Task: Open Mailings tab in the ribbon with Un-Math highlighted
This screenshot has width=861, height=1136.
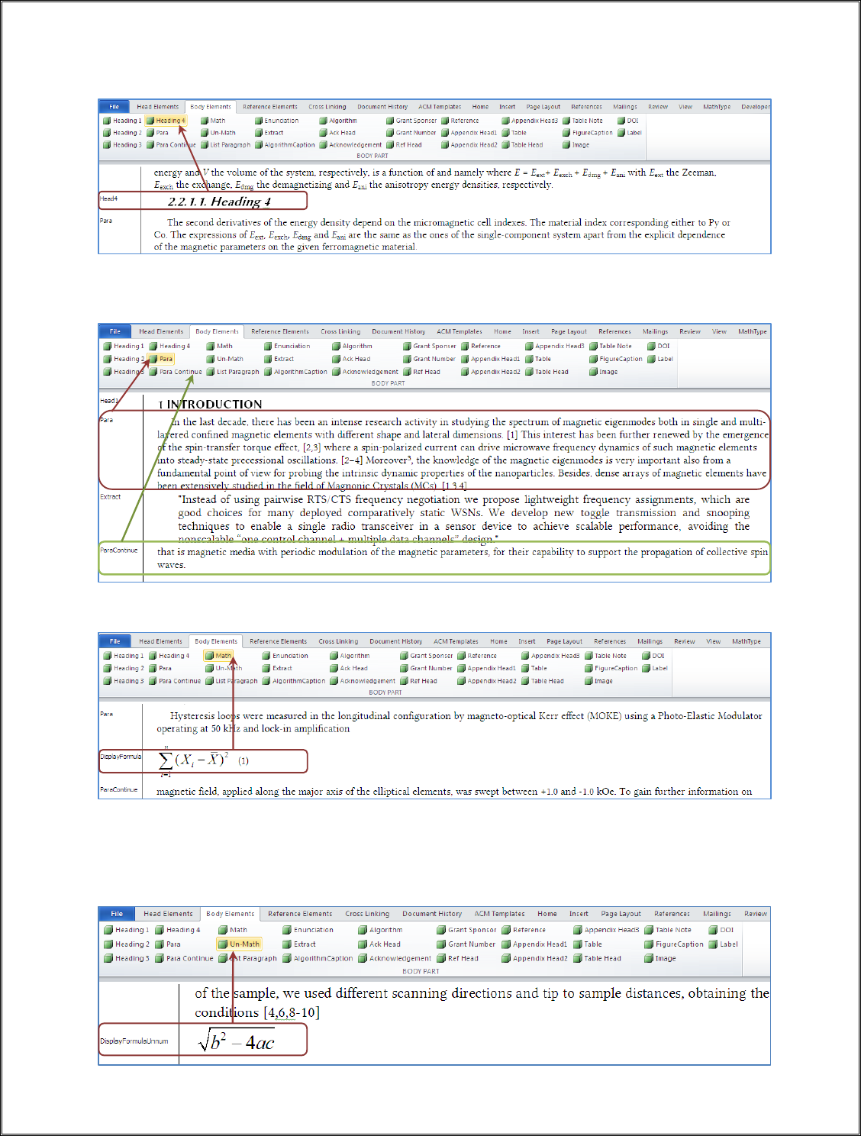Action: tap(717, 914)
